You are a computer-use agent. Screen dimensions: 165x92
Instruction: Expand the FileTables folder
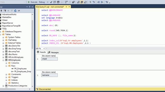pyautogui.click(x=3, y=40)
